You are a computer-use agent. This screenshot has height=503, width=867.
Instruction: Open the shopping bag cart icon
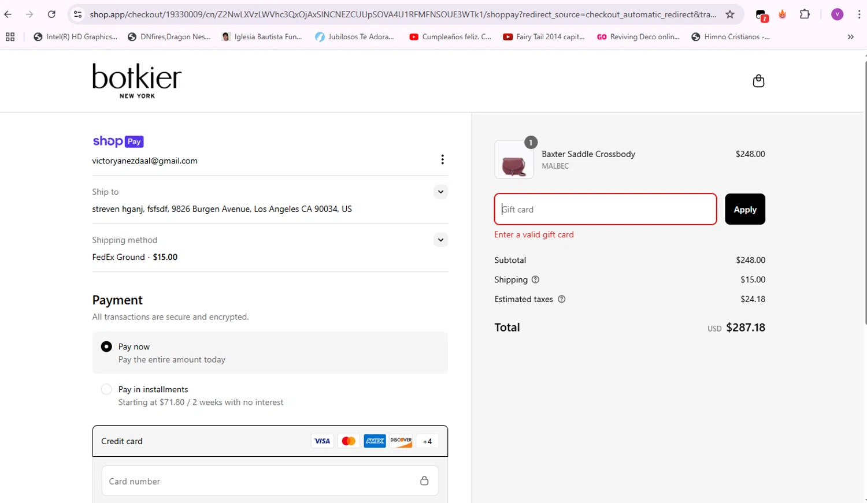click(758, 81)
